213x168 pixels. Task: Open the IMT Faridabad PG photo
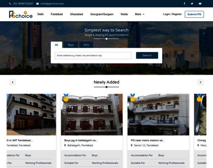pyautogui.click(x=31, y=115)
